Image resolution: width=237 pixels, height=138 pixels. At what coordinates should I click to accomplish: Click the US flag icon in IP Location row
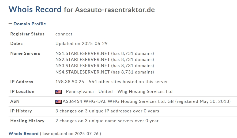pyautogui.click(x=58, y=92)
